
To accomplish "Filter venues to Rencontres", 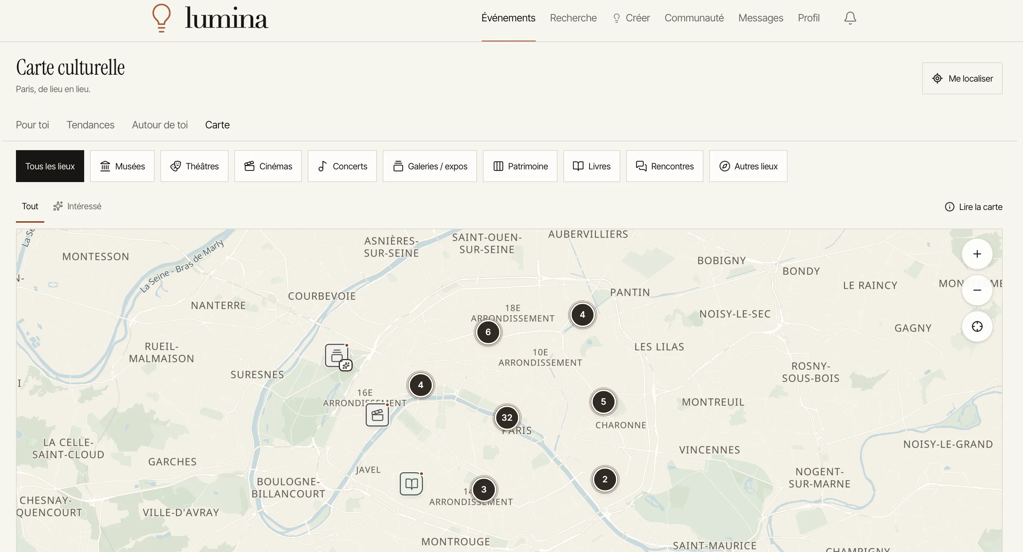I will click(x=665, y=166).
